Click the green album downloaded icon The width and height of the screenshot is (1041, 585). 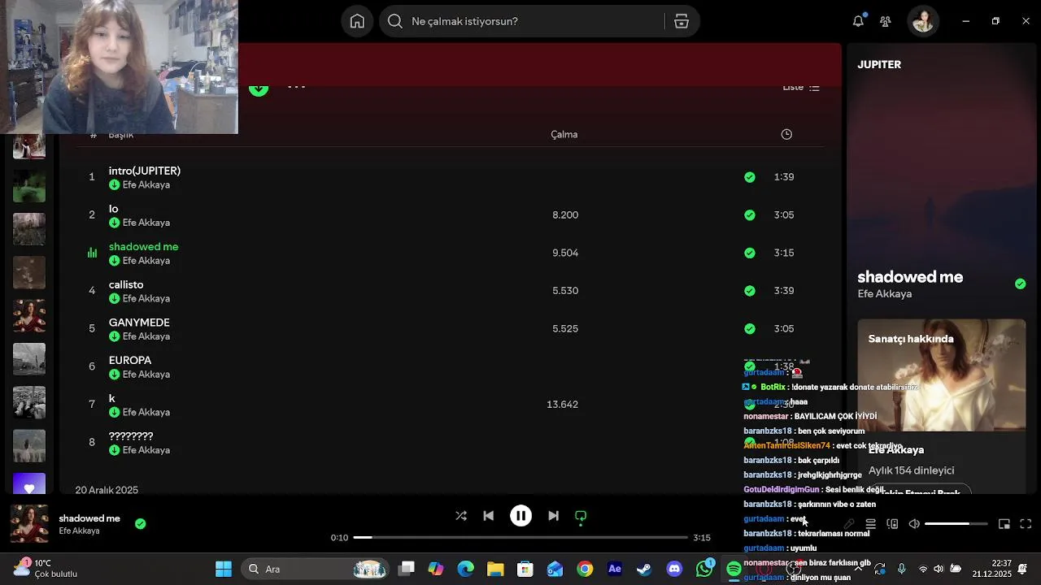(259, 89)
